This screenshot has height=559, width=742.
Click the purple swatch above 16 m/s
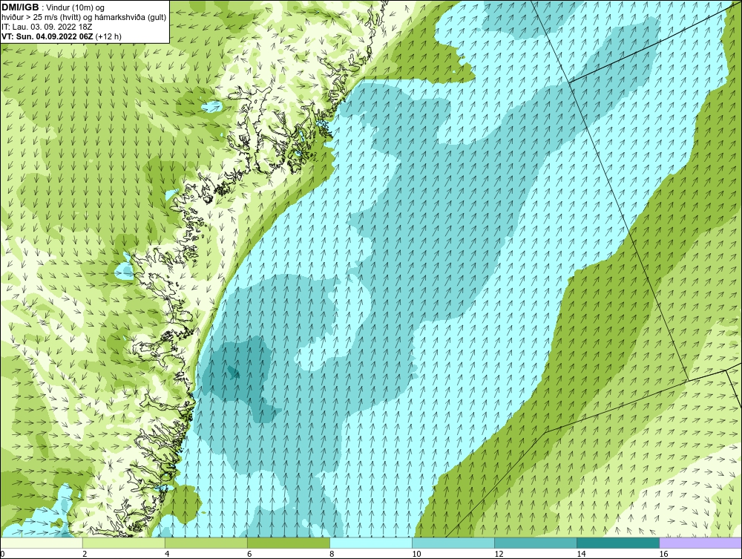(x=700, y=543)
